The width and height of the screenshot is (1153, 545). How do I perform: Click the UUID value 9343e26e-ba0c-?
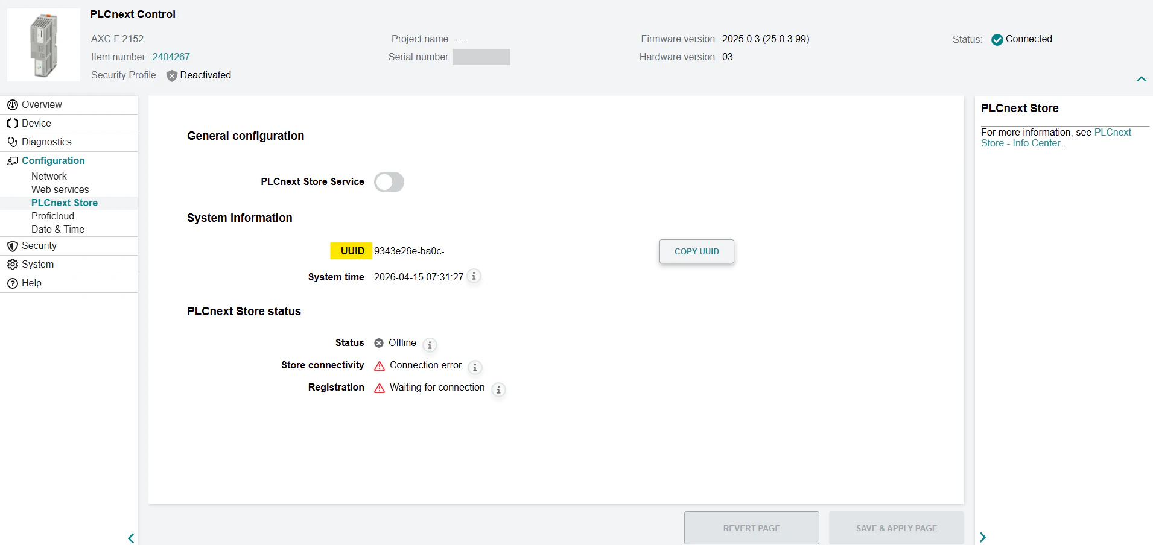click(x=409, y=251)
